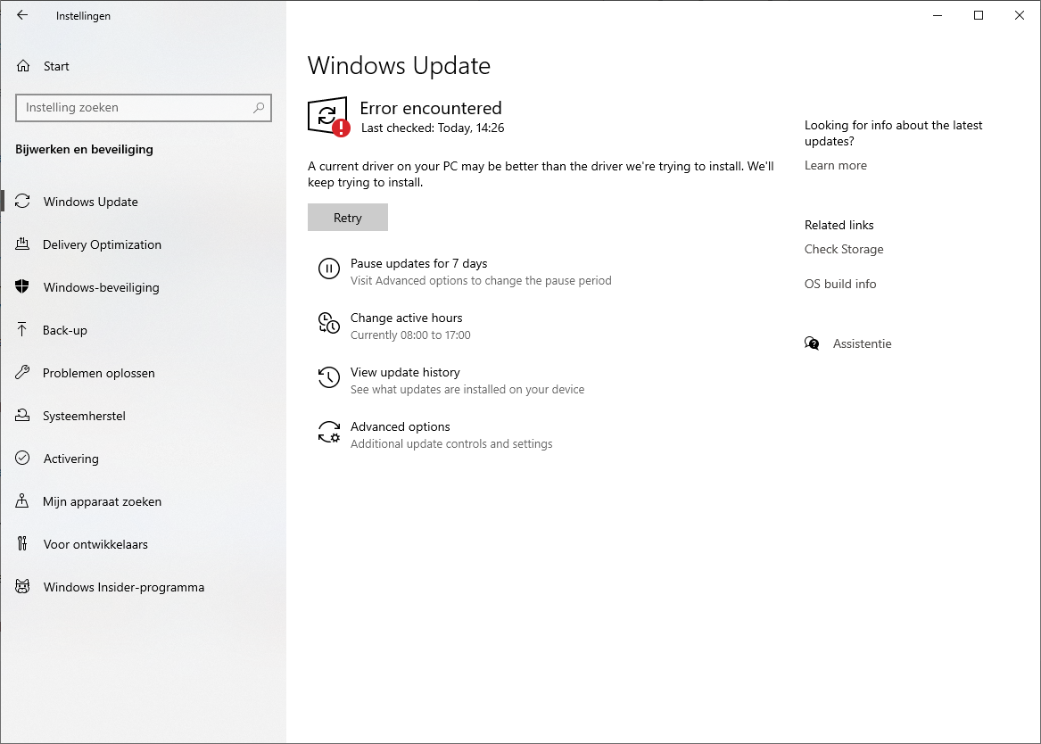Open Mijn apparaat zoeken
1041x744 pixels.
click(x=144, y=501)
